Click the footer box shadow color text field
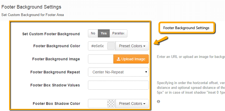 [97, 104]
